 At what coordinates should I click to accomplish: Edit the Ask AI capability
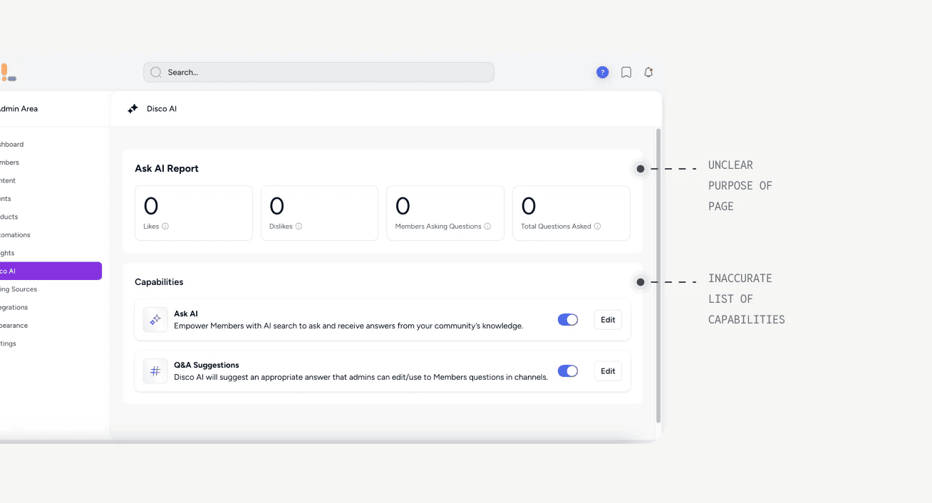[x=608, y=320]
